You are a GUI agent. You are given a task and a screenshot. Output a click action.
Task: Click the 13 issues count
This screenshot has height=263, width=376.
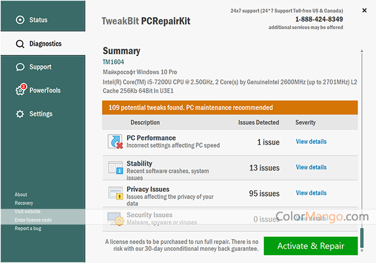264,168
